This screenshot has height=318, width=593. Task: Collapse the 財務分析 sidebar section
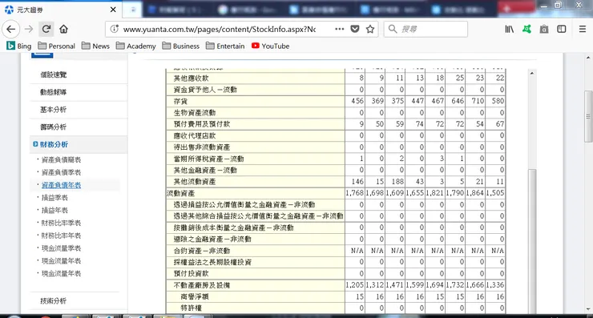pyautogui.click(x=54, y=144)
